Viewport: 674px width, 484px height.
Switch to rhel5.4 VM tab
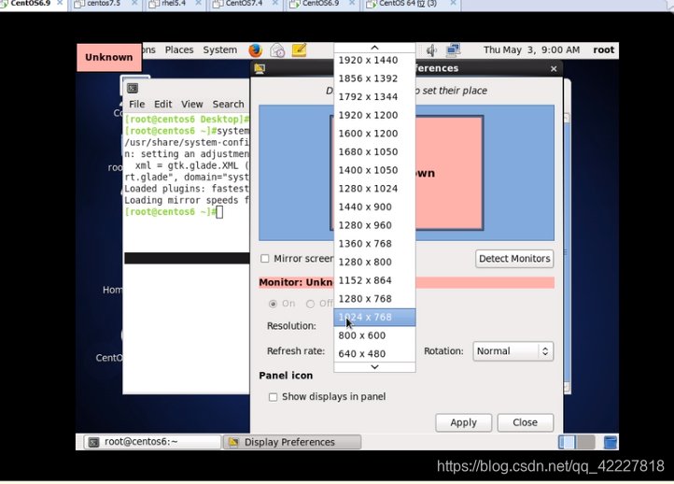[174, 4]
